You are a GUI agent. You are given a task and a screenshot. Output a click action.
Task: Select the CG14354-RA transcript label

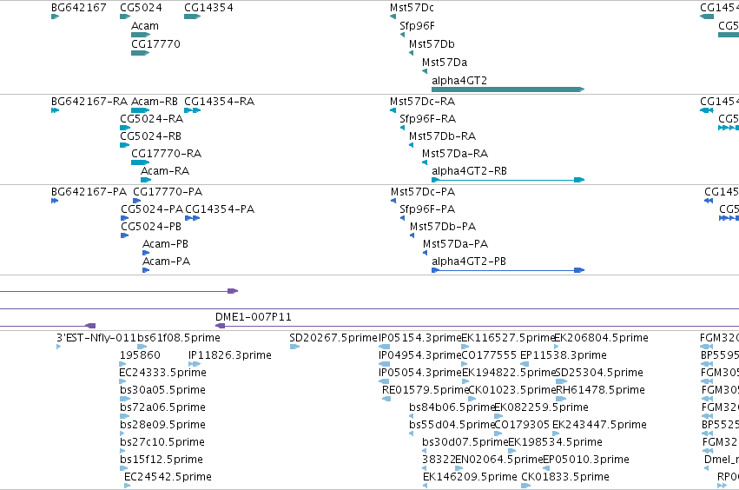tap(219, 102)
